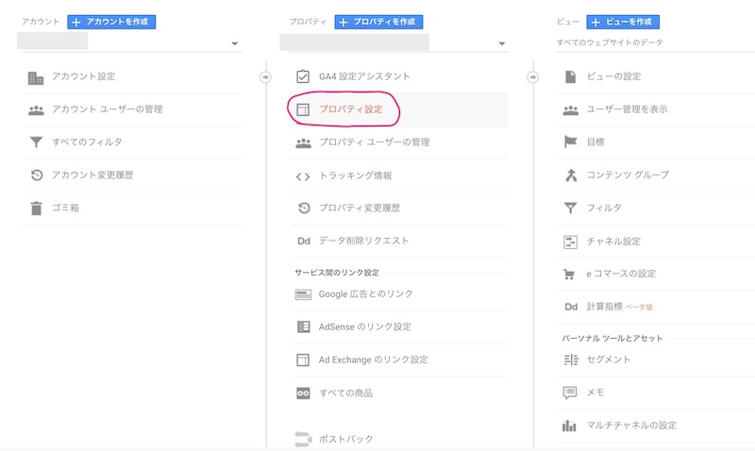This screenshot has height=451, width=755.
Task: Click the account settings building icon
Action: coord(36,77)
